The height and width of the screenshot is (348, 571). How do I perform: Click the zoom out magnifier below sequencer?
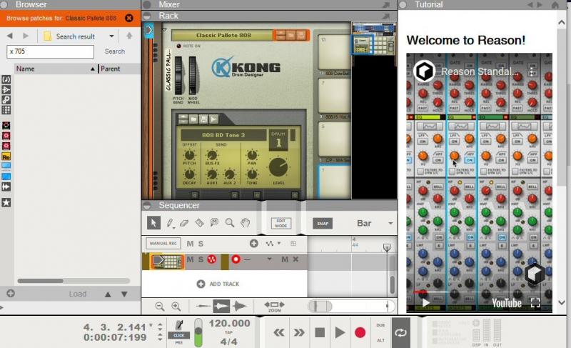[159, 307]
